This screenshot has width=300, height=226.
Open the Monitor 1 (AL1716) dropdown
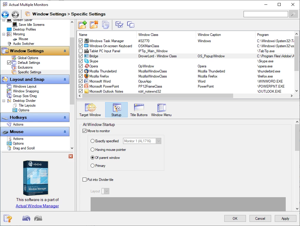[142, 141]
